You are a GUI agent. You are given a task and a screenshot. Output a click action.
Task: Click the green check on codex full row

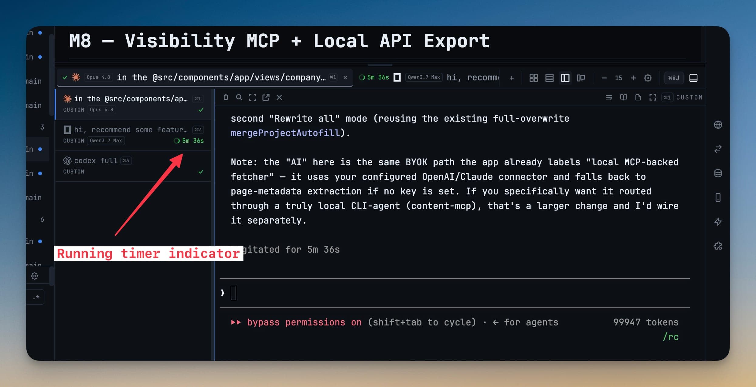[201, 172]
